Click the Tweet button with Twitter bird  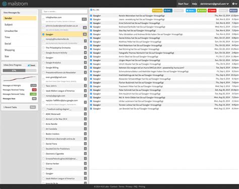point(31,65)
